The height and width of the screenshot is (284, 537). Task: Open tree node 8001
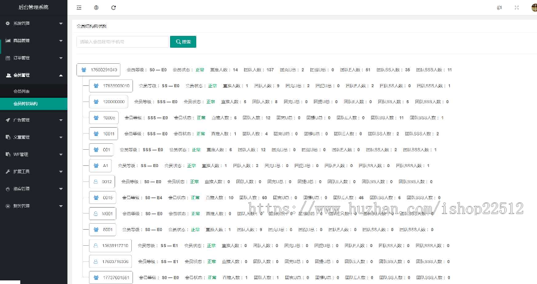[103, 230]
